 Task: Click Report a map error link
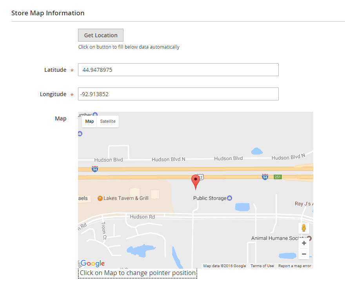[x=294, y=266]
